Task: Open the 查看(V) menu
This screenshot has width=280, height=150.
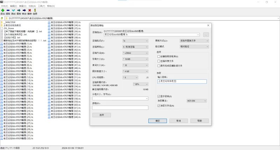Action: pos(23,6)
